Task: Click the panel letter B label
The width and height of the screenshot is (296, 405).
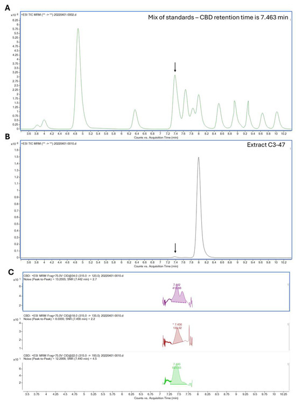Action: (x=8, y=136)
